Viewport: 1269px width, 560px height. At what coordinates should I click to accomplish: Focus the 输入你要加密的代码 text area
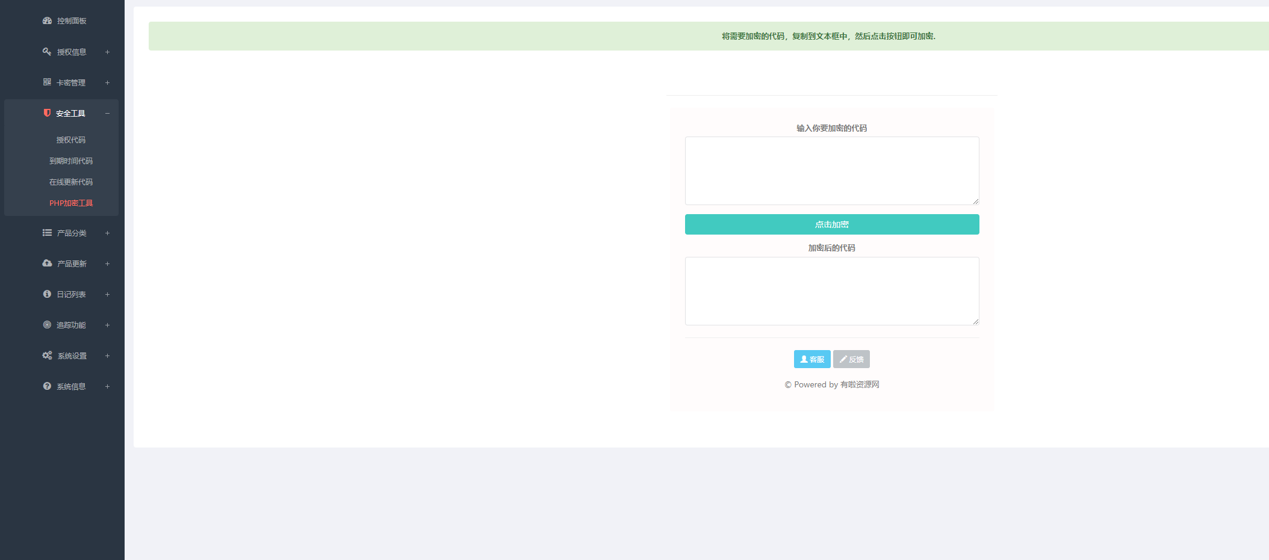(x=831, y=171)
